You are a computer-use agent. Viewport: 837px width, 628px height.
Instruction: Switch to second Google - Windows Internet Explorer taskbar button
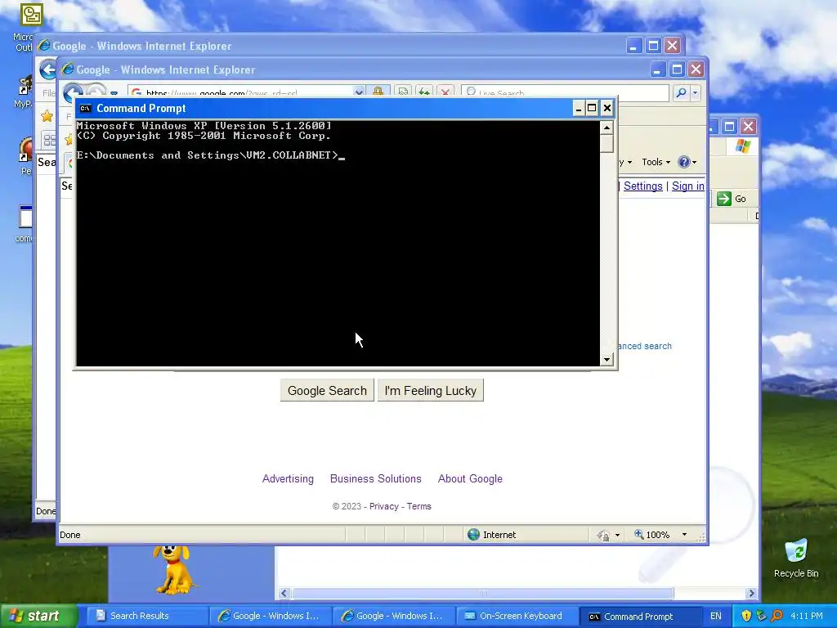[393, 617]
